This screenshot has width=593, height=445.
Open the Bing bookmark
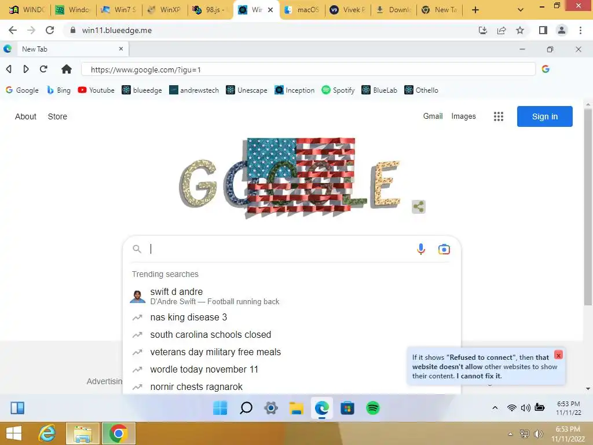tap(58, 90)
